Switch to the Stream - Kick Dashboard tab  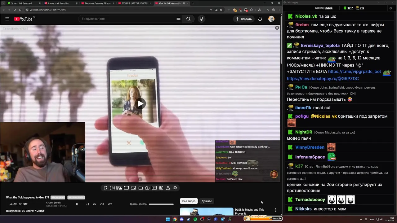pyautogui.click(x=23, y=3)
